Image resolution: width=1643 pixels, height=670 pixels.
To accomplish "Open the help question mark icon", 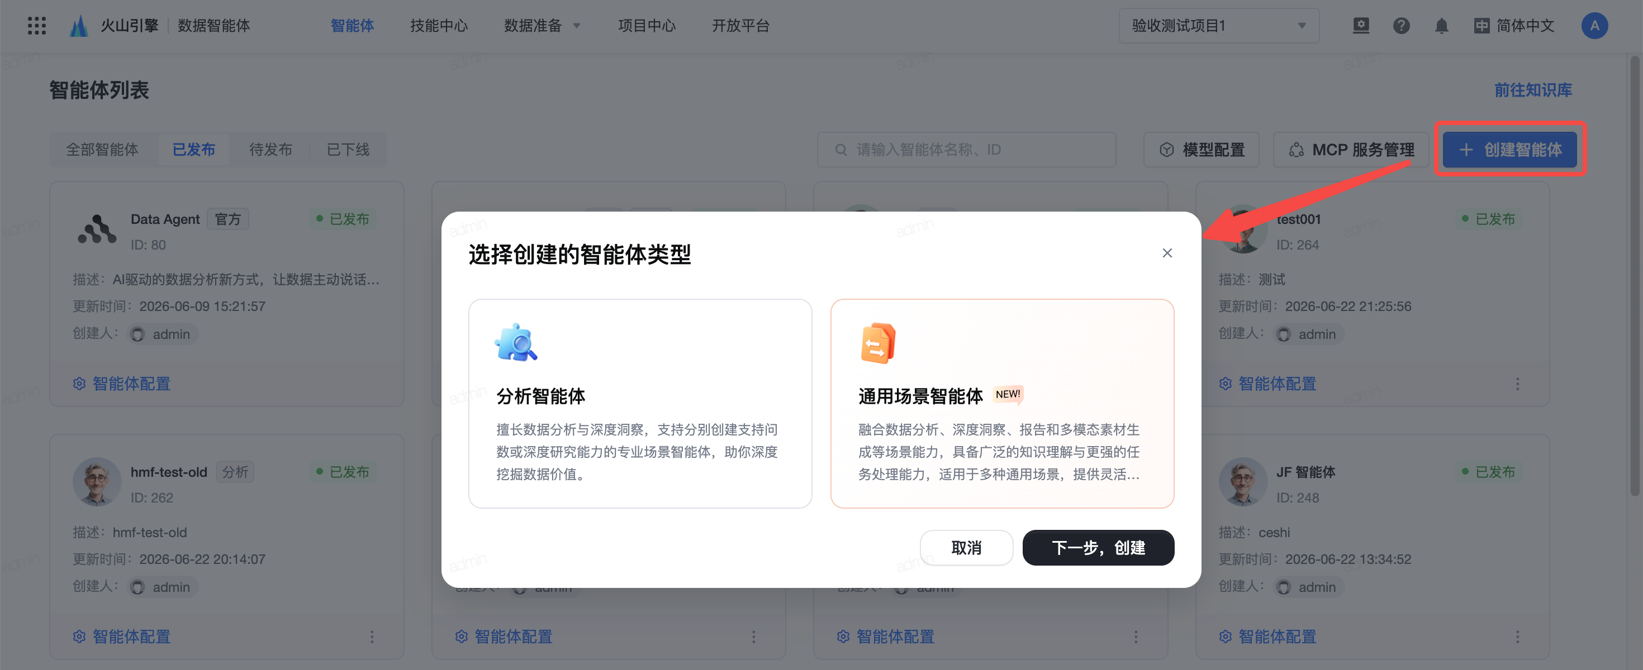I will click(x=1400, y=26).
